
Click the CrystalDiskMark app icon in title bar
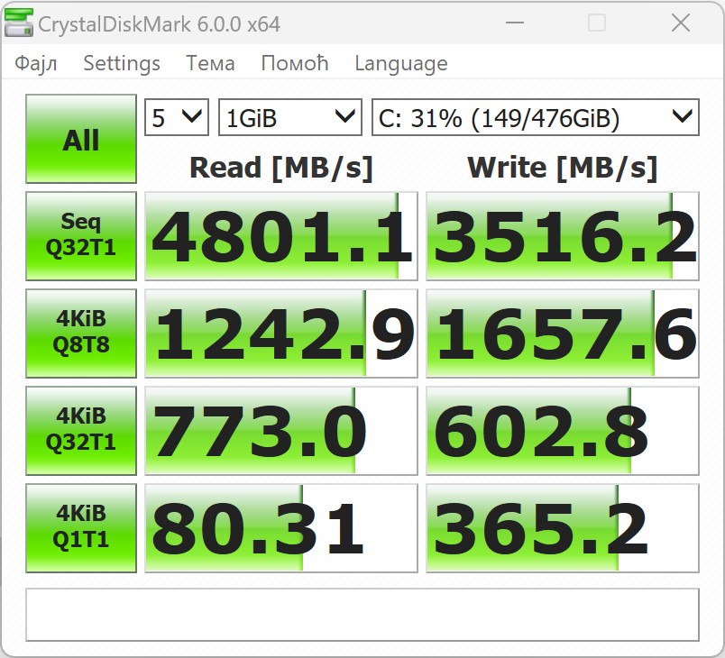coord(18,23)
